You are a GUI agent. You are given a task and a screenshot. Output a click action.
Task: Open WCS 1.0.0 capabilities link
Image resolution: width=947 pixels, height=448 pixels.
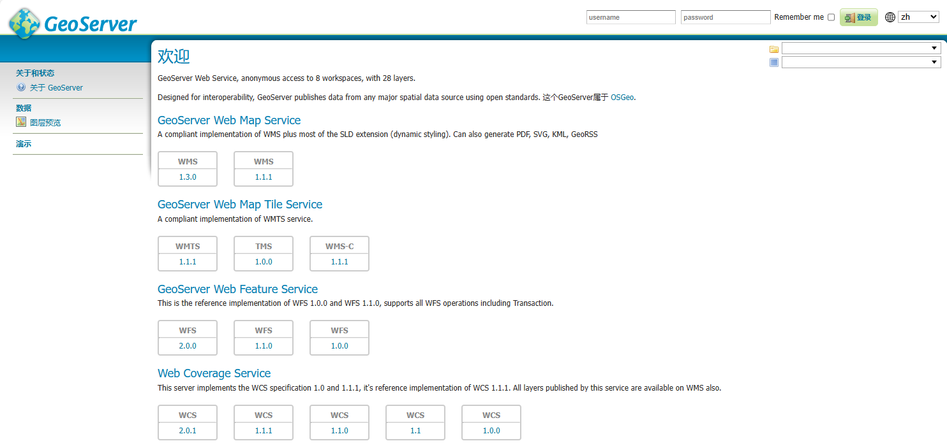(491, 430)
